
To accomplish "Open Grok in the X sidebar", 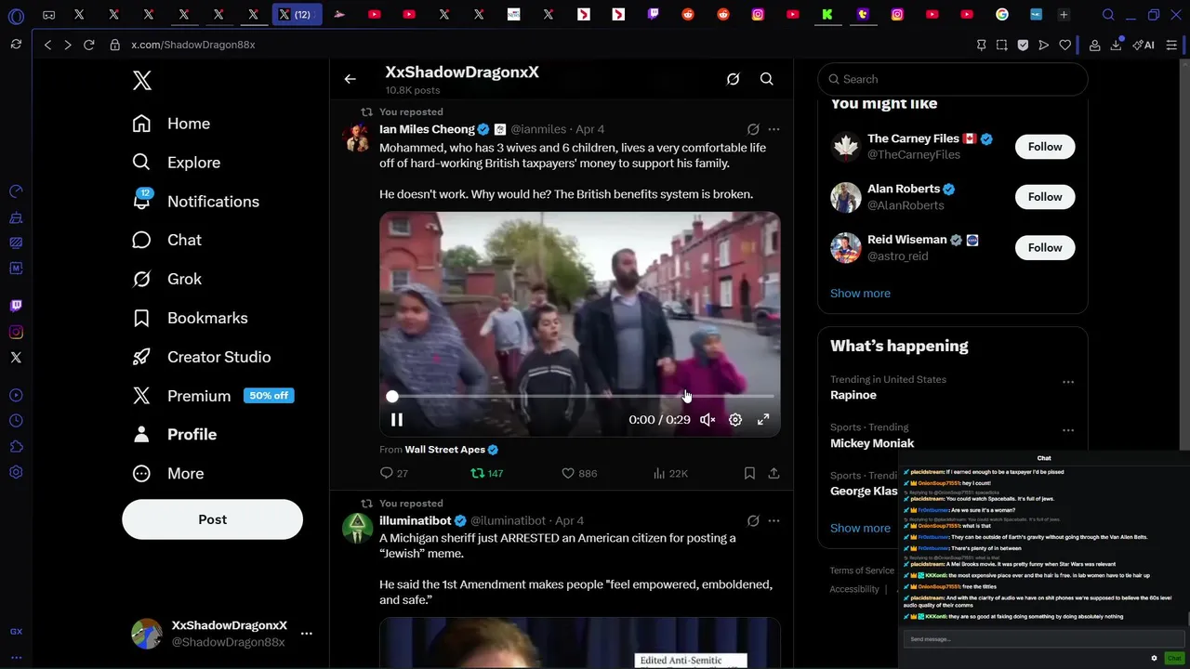I will 167,279.
